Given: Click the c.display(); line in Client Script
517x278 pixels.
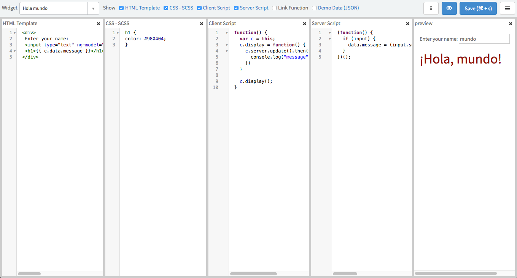Looking at the screenshot, I should pyautogui.click(x=256, y=81).
